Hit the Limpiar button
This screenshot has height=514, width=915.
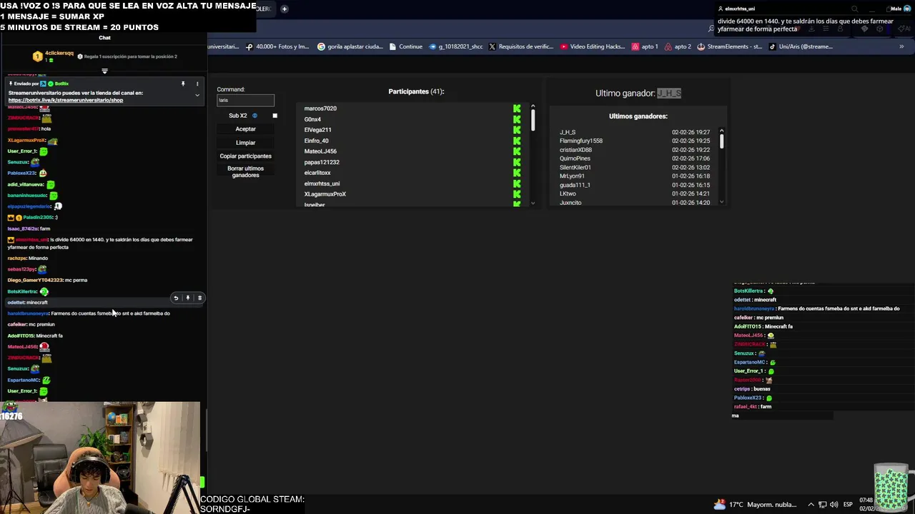coord(245,143)
